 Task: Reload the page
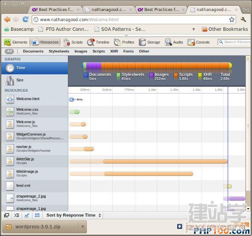[x=26, y=19]
